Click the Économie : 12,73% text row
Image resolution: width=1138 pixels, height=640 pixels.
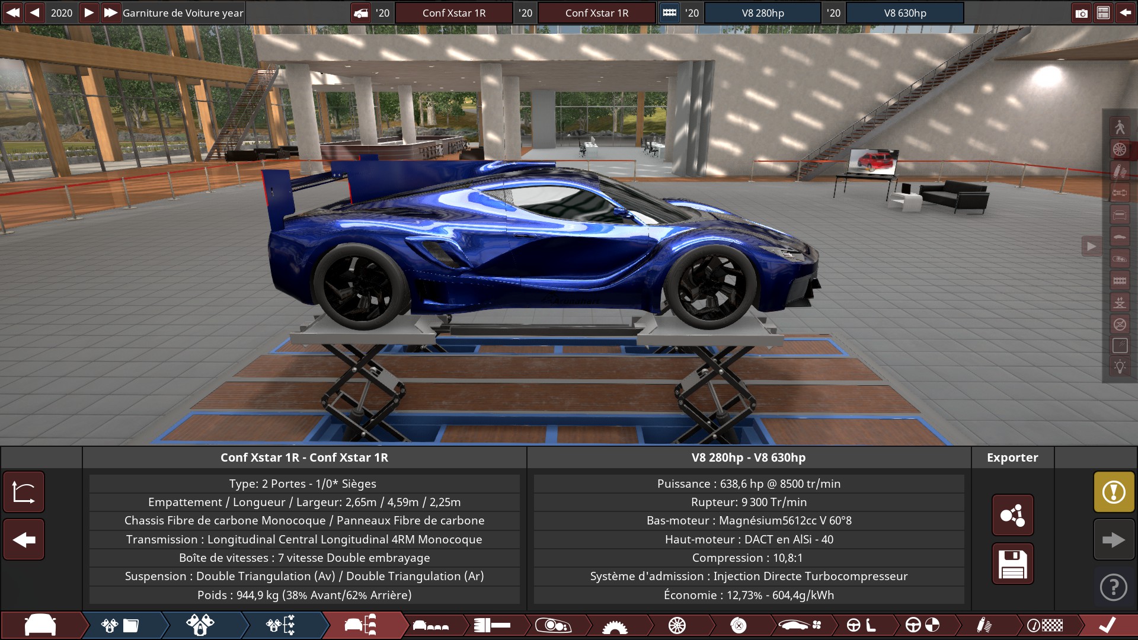(x=749, y=595)
